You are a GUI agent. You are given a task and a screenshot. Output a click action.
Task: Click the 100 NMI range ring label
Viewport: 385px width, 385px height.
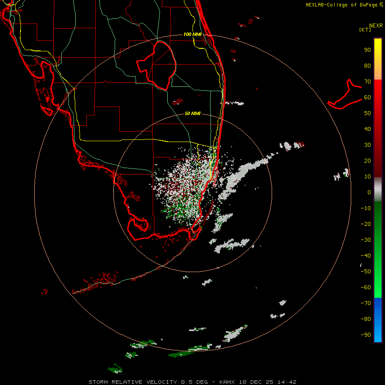click(x=192, y=34)
